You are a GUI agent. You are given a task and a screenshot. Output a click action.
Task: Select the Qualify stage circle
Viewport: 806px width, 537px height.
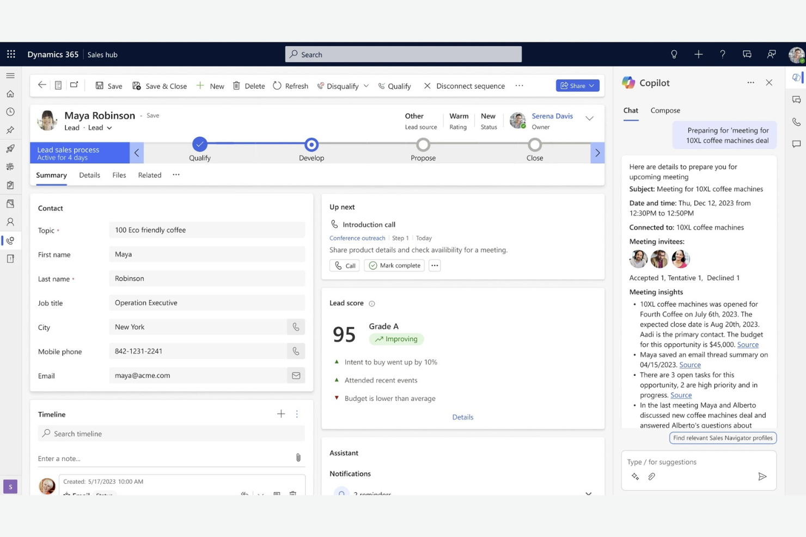tap(200, 144)
